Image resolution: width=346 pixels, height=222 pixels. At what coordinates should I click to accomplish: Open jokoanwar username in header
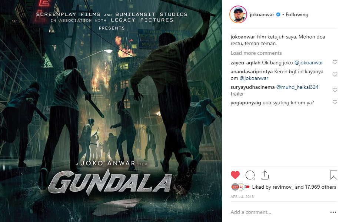pos(262,14)
